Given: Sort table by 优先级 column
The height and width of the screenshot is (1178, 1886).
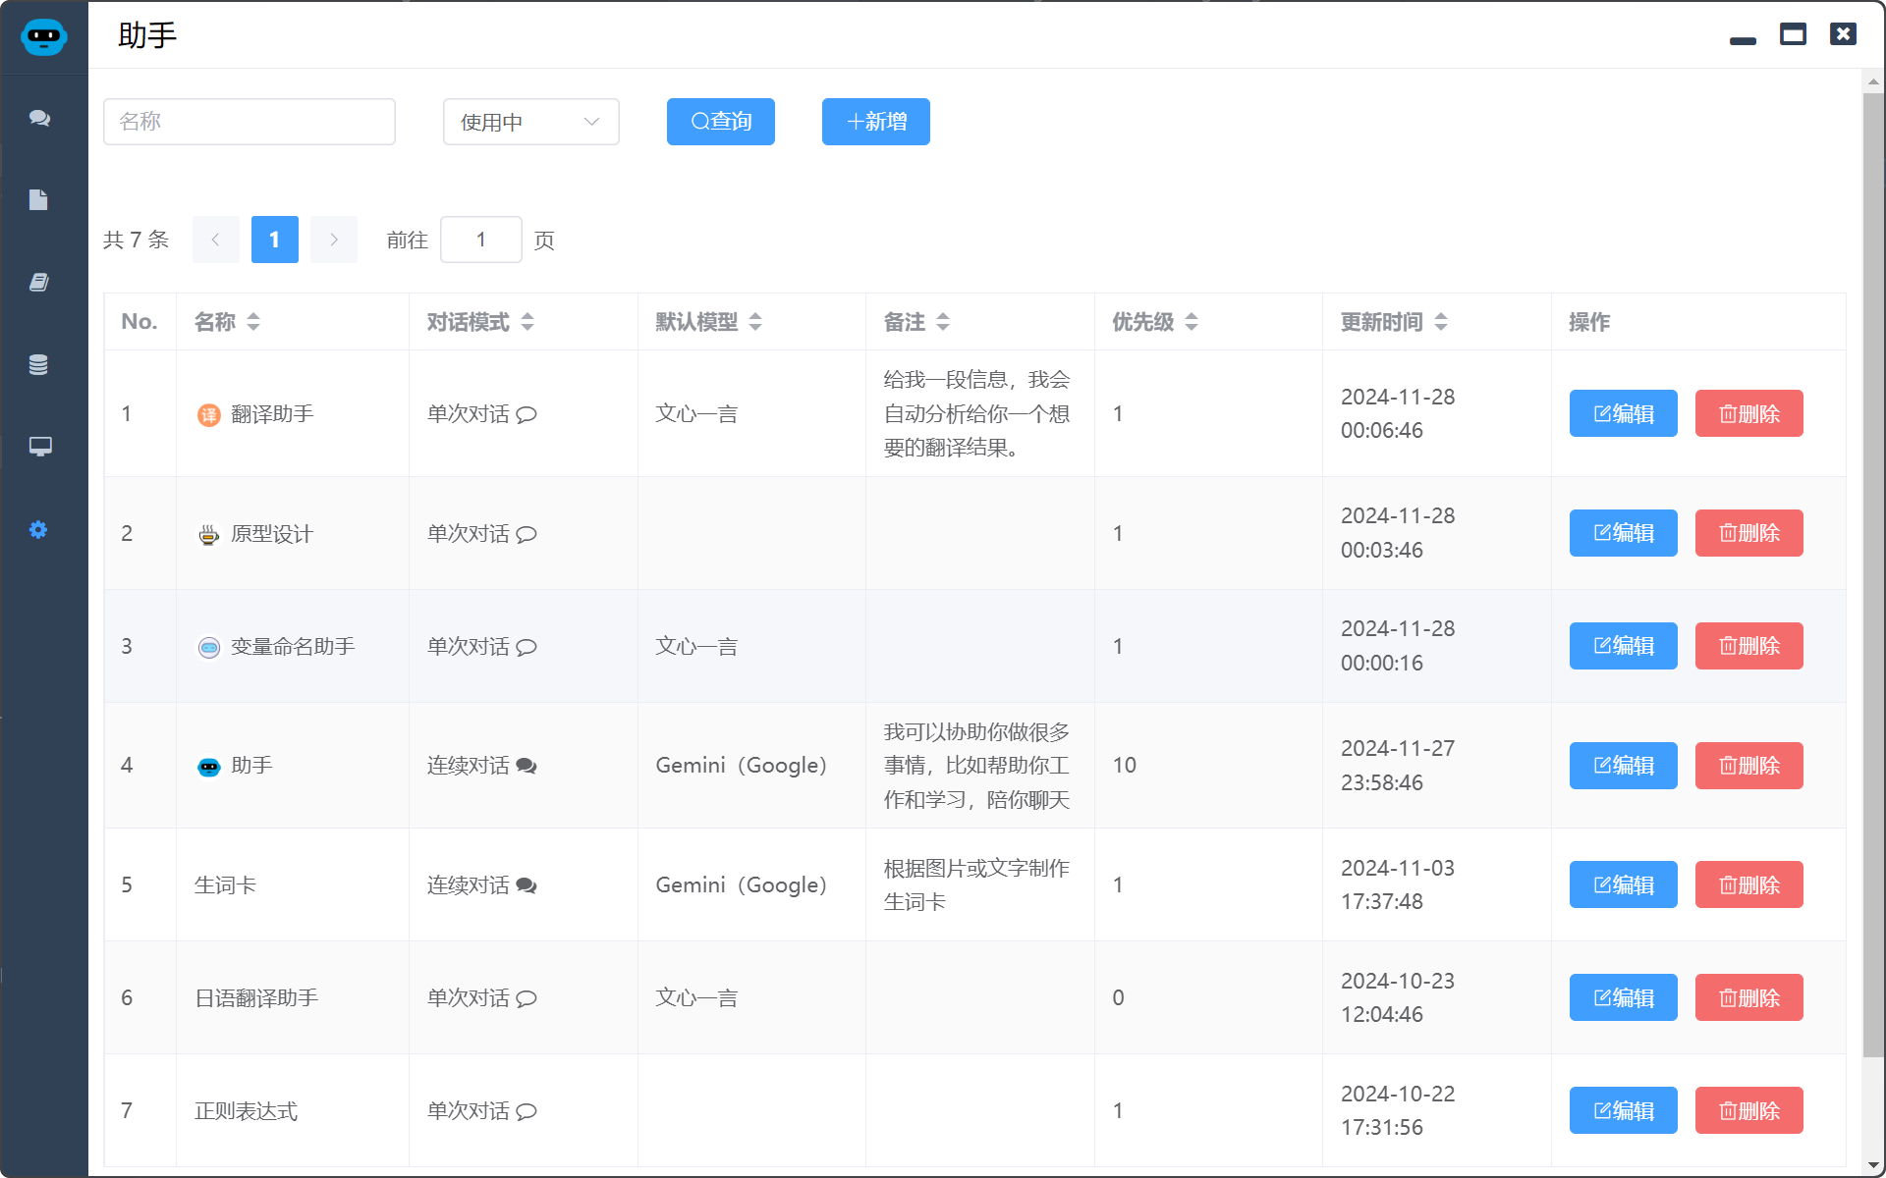Looking at the screenshot, I should coord(1192,322).
